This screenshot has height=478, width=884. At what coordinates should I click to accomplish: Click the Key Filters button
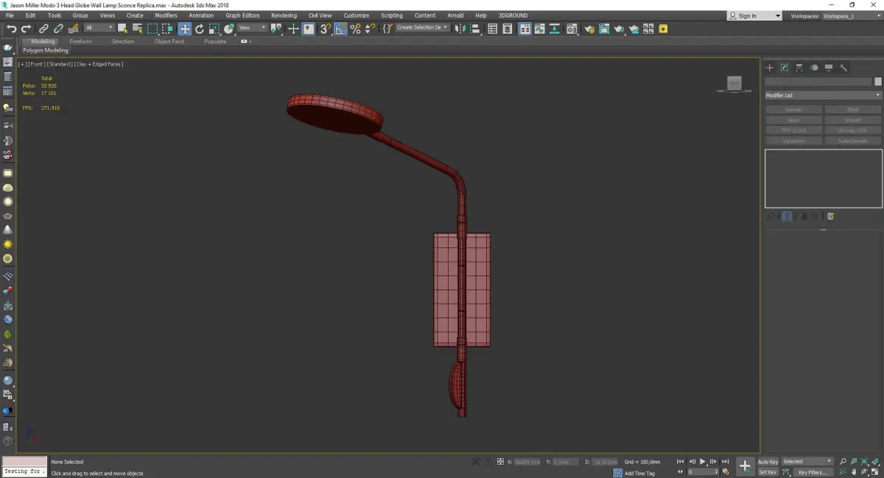812,472
